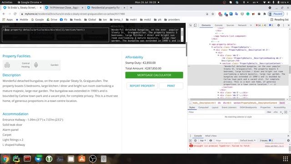Image resolution: width=291 pixels, height=164 pixels.
Task: Open DevTools settings gear icon
Action: tap(279, 25)
